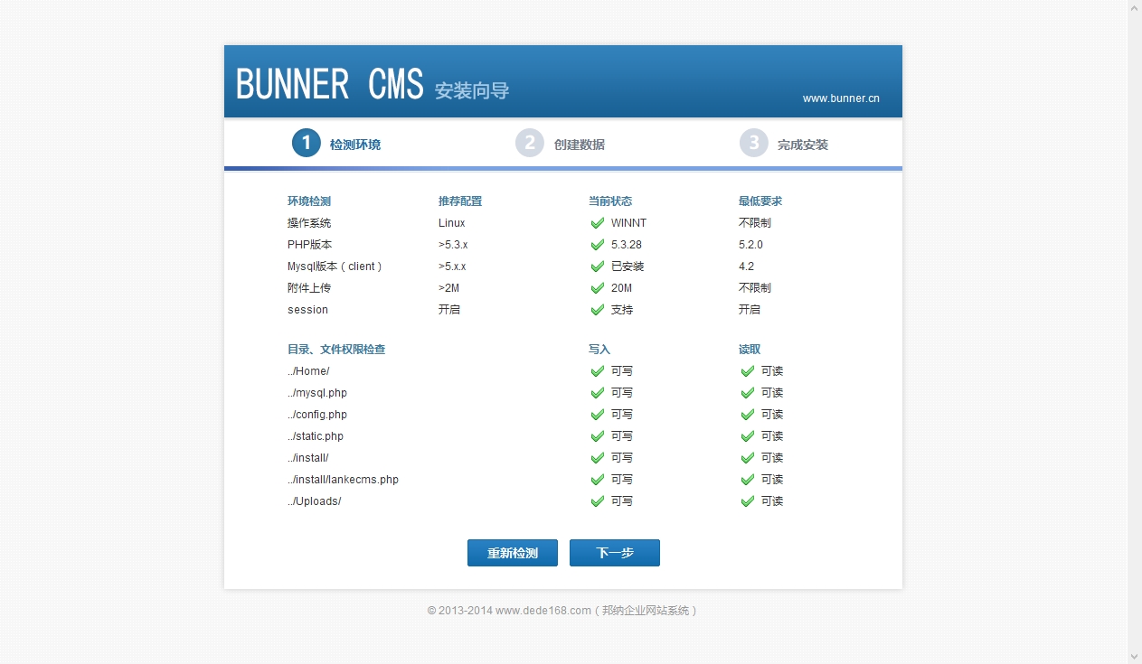The height and width of the screenshot is (664, 1142).
Task: Click 可写 checkmark in ../Uploads/ row
Action: point(597,501)
